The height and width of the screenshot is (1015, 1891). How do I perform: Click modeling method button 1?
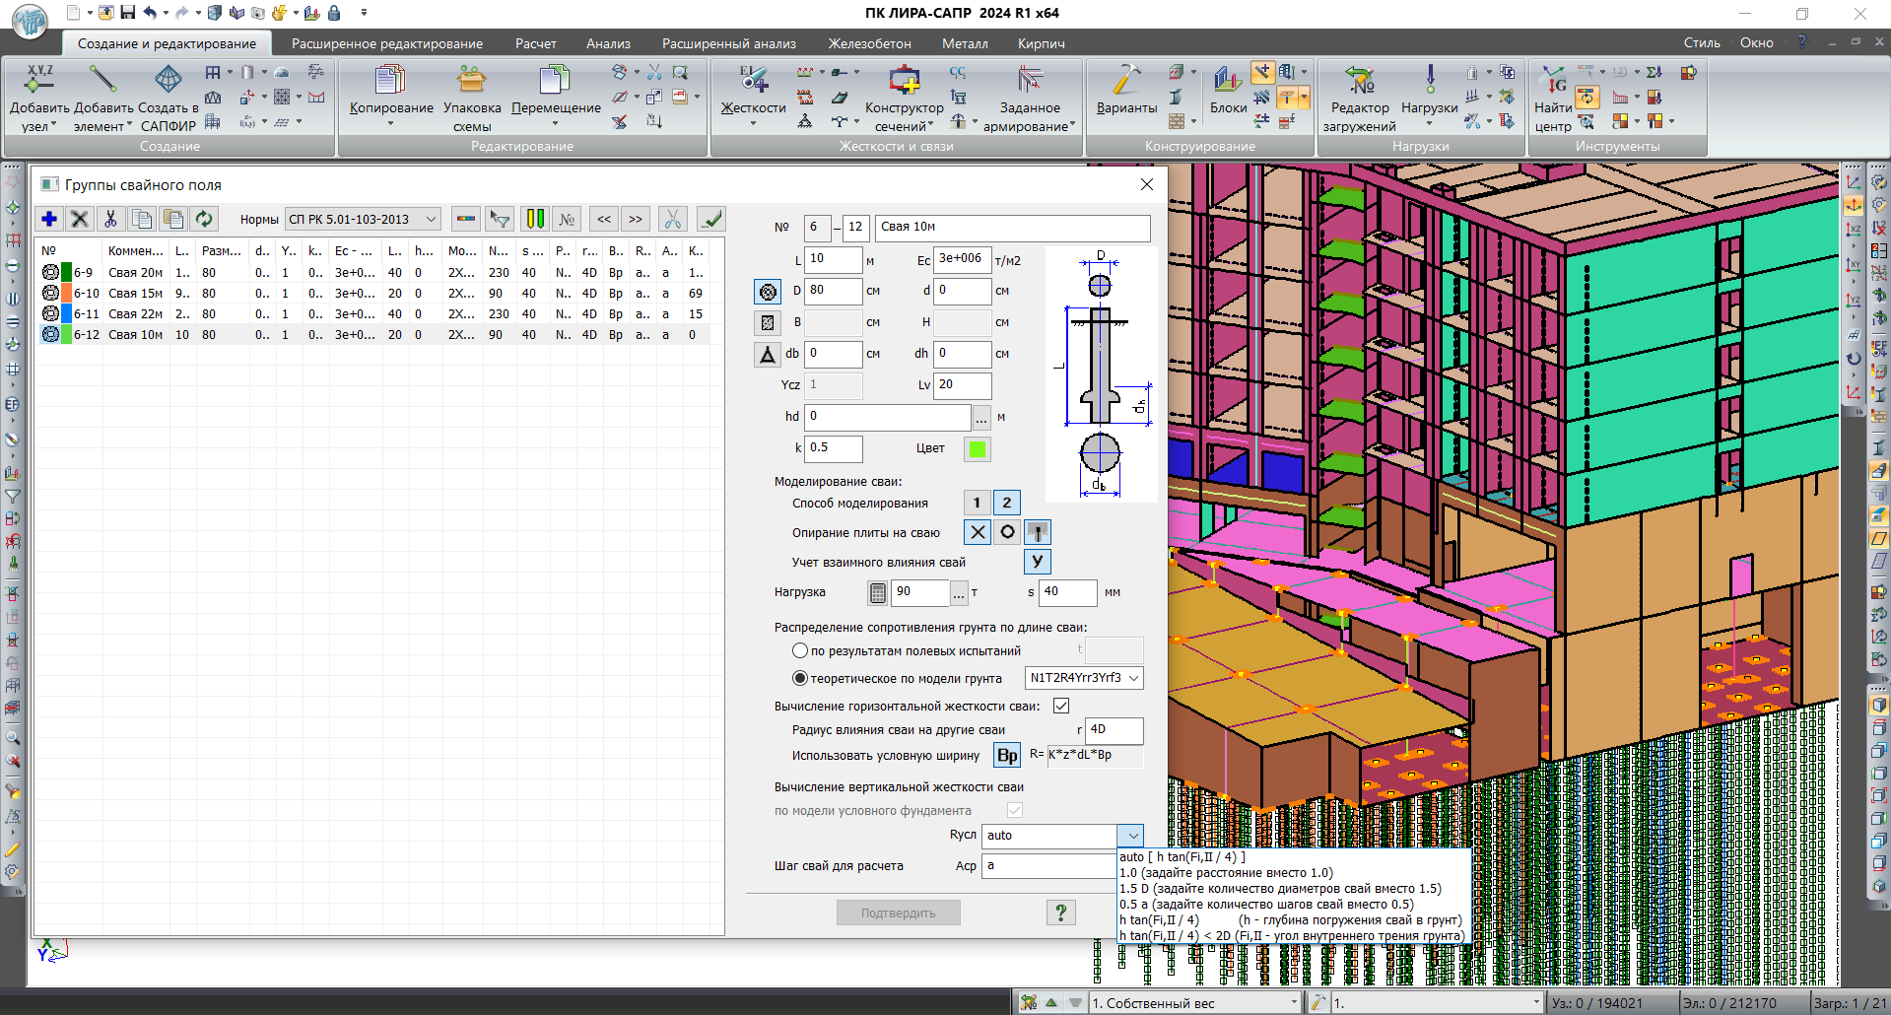point(977,503)
